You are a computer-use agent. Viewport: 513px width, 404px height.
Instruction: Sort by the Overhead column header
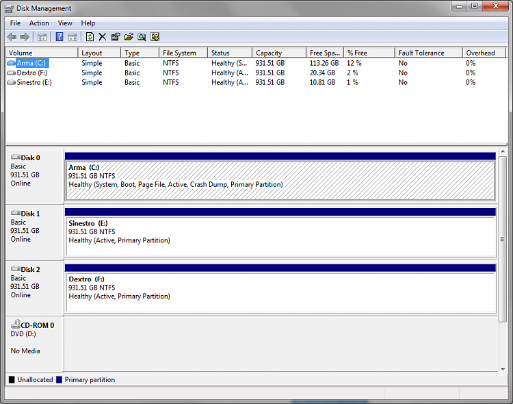[x=484, y=53]
